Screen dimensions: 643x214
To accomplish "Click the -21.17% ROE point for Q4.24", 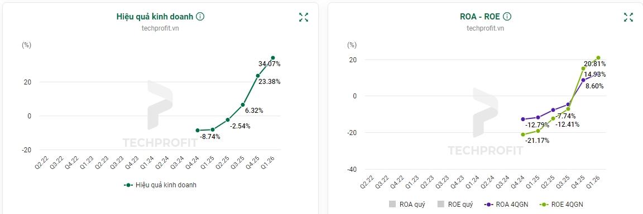I will (523, 135).
